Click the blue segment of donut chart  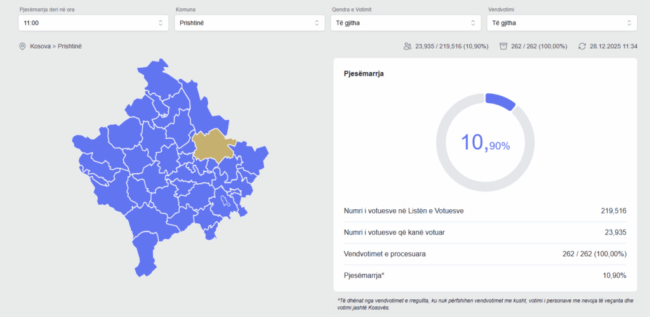click(501, 101)
